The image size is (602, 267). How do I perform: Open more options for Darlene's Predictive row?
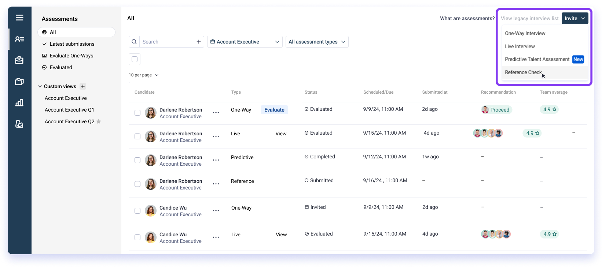[216, 160]
